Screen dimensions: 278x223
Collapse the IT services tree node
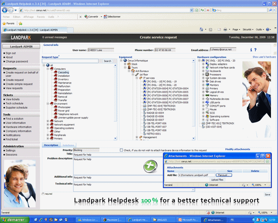click(136, 78)
